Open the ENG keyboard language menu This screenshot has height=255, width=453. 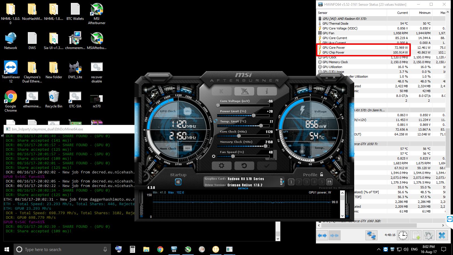point(414,249)
